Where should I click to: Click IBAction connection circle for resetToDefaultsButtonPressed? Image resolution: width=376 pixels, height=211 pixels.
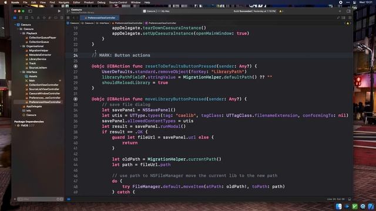[76, 66]
